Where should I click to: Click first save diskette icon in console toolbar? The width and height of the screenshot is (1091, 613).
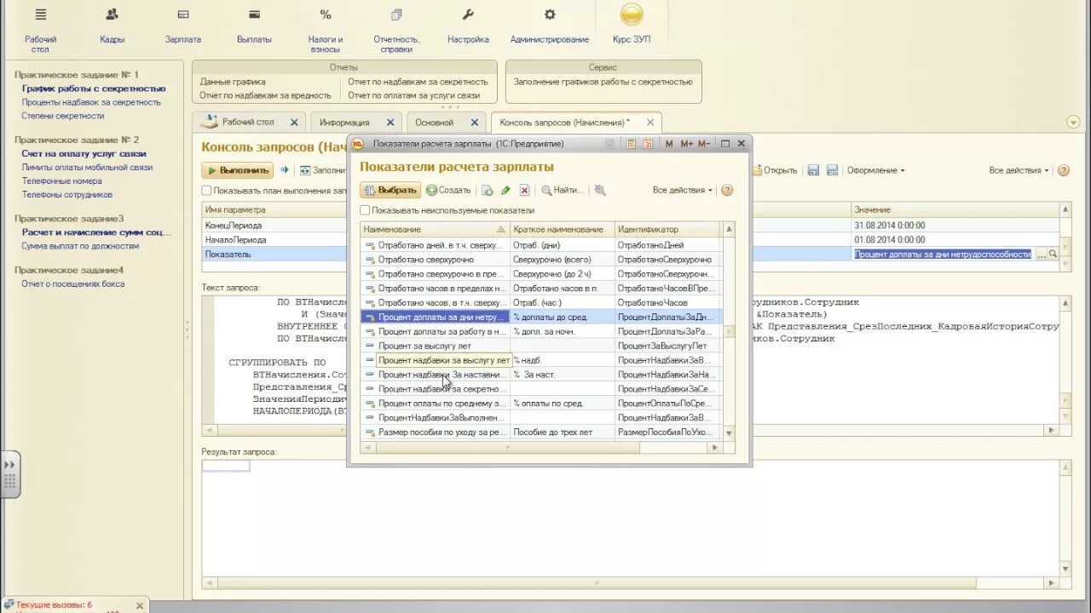[813, 170]
